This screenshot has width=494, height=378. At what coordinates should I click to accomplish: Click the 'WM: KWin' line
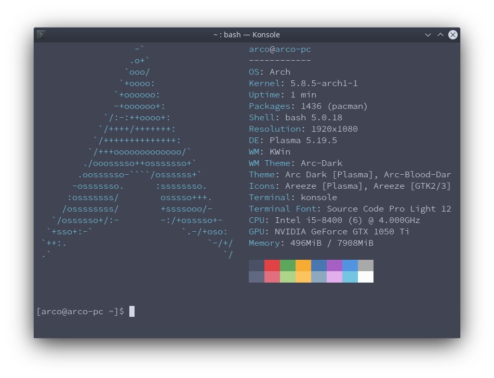(270, 152)
